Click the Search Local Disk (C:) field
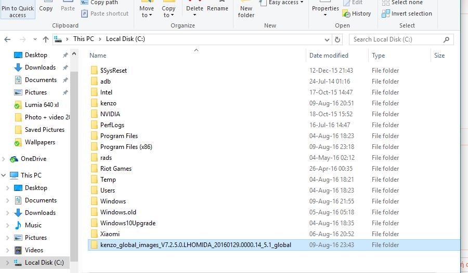Screen dimensions: 468x273 click(x=401, y=39)
